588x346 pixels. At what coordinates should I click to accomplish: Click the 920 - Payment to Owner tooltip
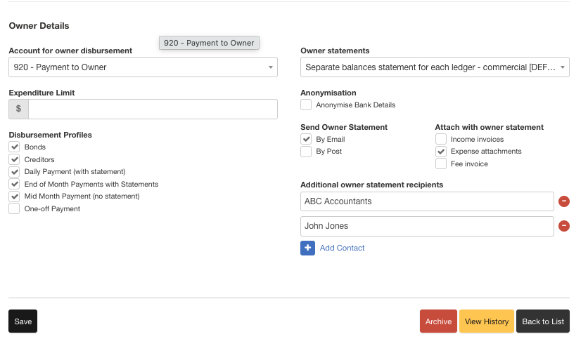pyautogui.click(x=209, y=43)
